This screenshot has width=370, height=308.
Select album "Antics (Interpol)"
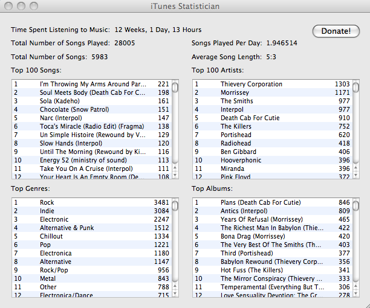click(273, 211)
